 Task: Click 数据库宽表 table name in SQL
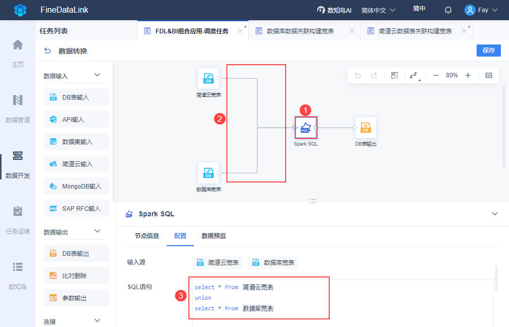pos(258,308)
